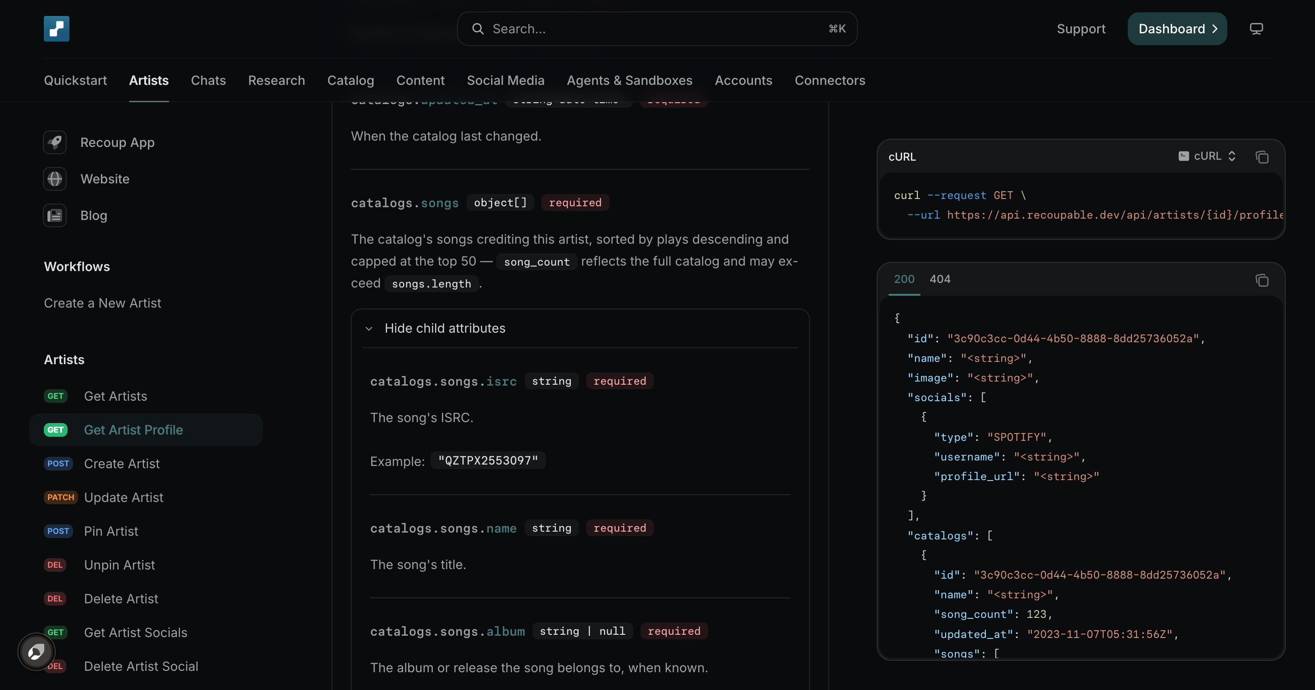Switch to the Social Media tab
Viewport: 1315px width, 690px height.
(506, 81)
